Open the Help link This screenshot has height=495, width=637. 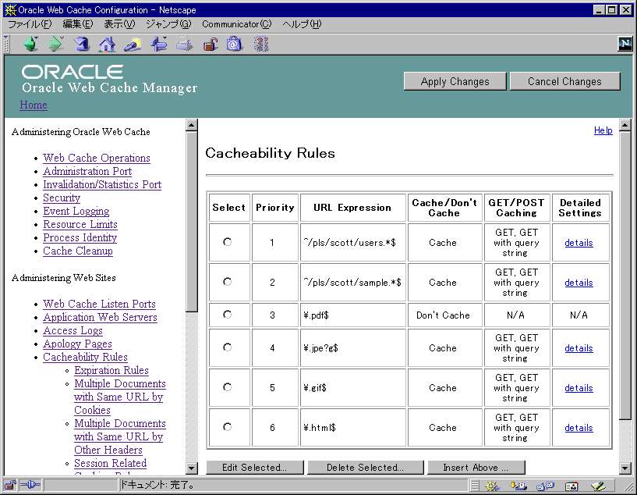[603, 130]
